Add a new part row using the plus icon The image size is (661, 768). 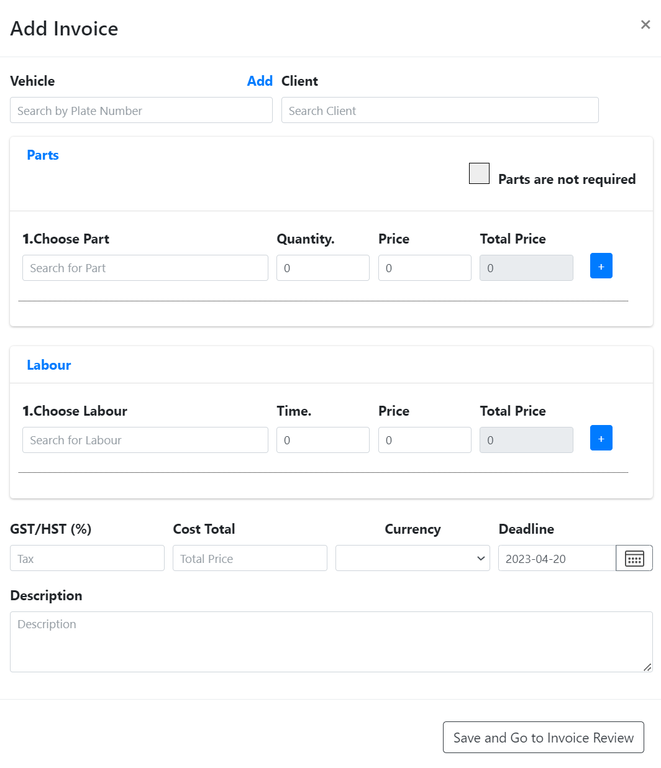pos(601,266)
